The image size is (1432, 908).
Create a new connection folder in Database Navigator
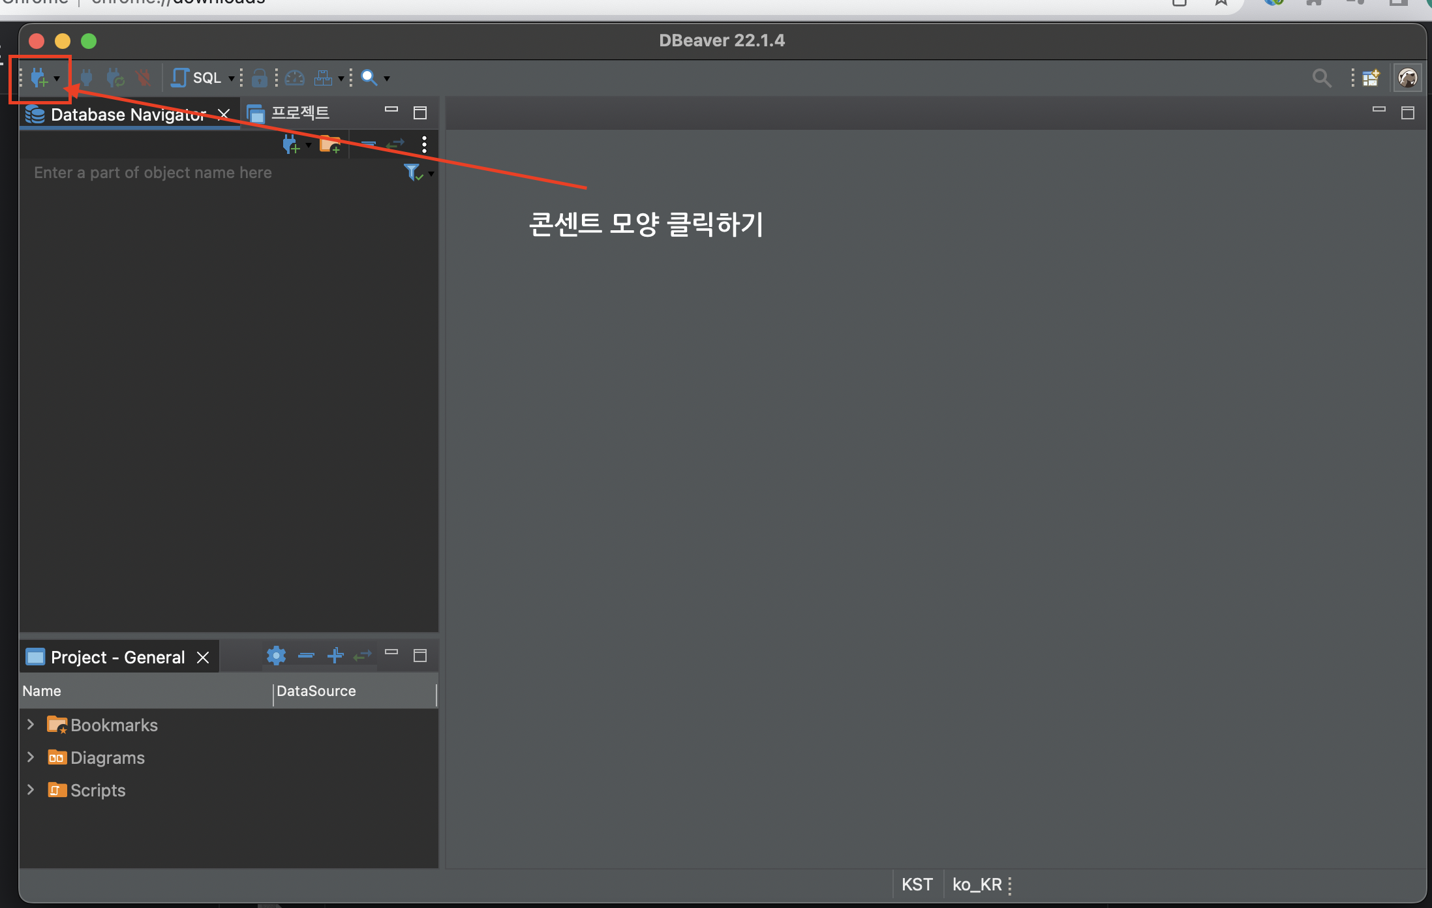tap(329, 144)
